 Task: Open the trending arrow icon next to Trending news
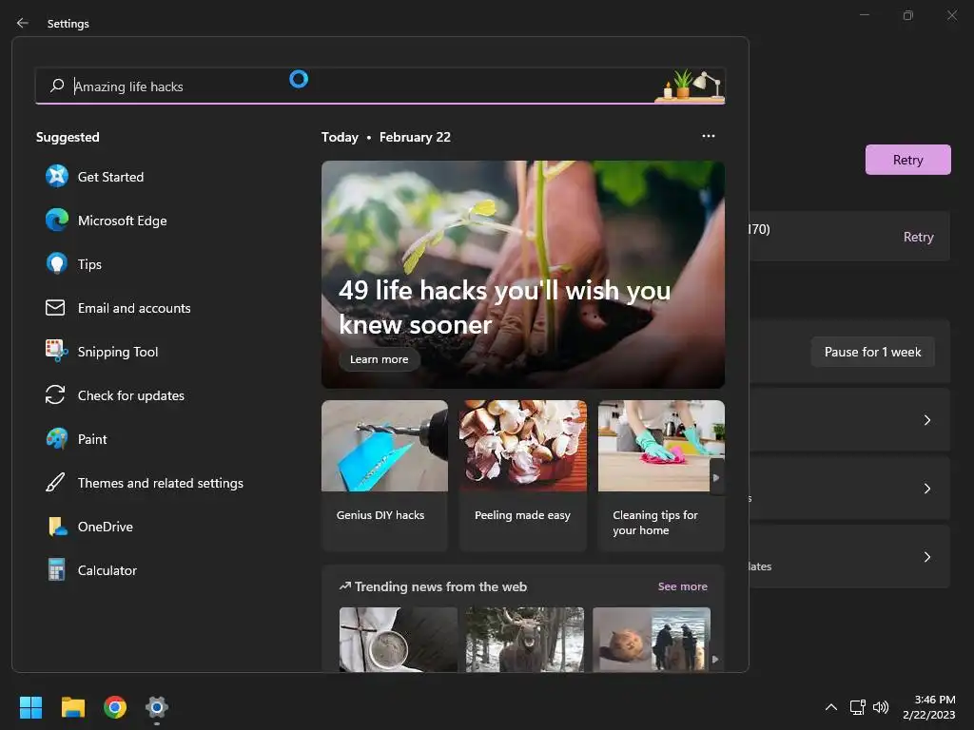click(344, 586)
